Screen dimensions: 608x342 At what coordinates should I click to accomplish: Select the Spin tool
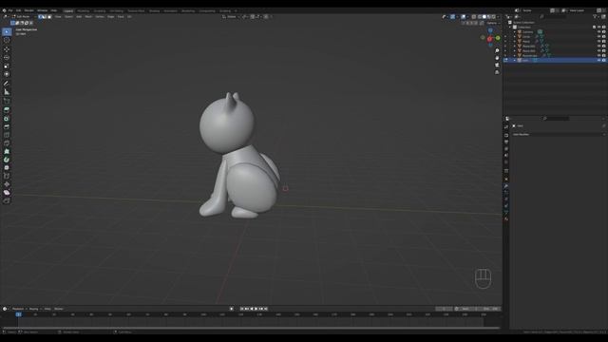pos(7,160)
